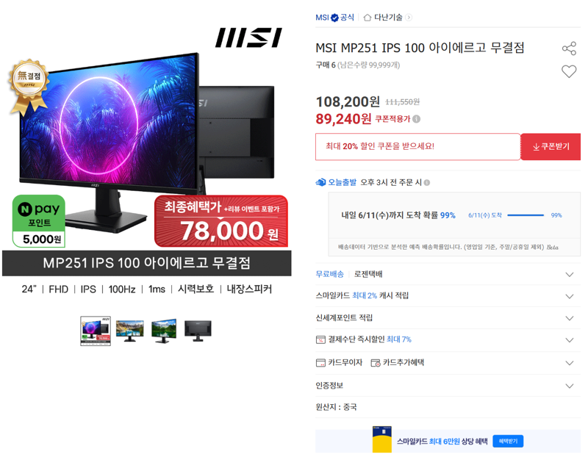Image resolution: width=588 pixels, height=457 pixels.
Task: Add product to wishlist with heart icon
Action: coord(569,71)
